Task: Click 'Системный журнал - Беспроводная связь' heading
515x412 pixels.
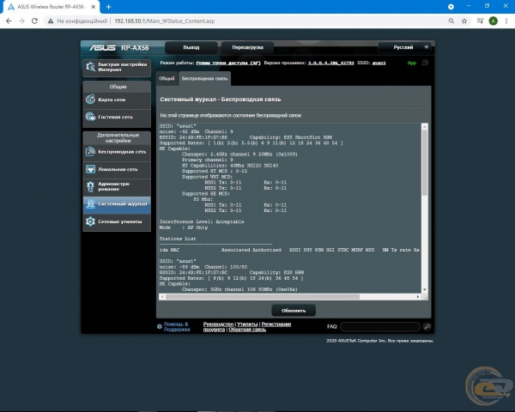Action: click(x=221, y=100)
